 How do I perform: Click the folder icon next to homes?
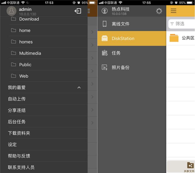[x=13, y=42]
